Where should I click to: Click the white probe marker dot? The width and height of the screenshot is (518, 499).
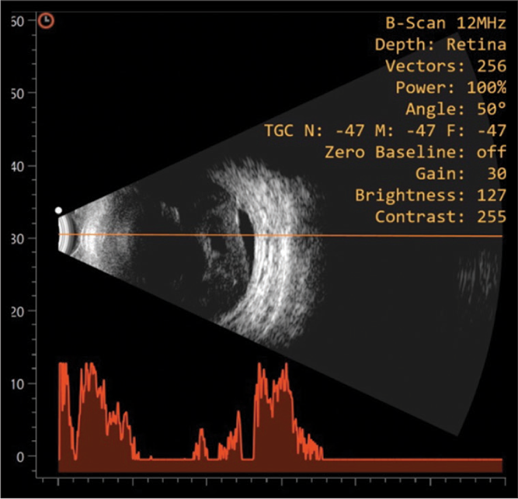coord(58,210)
